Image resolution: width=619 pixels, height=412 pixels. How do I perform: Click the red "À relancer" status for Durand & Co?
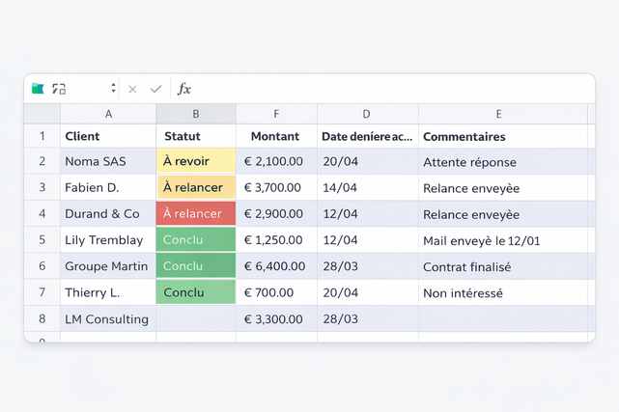point(195,213)
